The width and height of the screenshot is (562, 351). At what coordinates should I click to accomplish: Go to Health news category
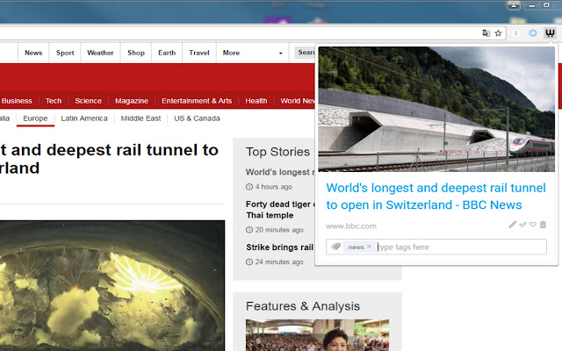(256, 101)
